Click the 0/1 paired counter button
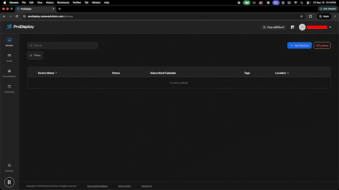The width and height of the screenshot is (339, 190). [x=322, y=46]
